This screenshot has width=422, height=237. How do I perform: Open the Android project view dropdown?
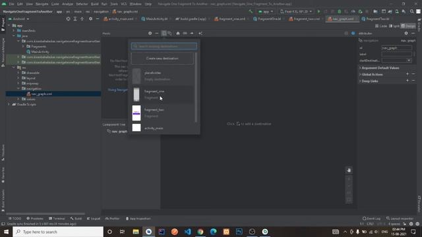click(19, 19)
